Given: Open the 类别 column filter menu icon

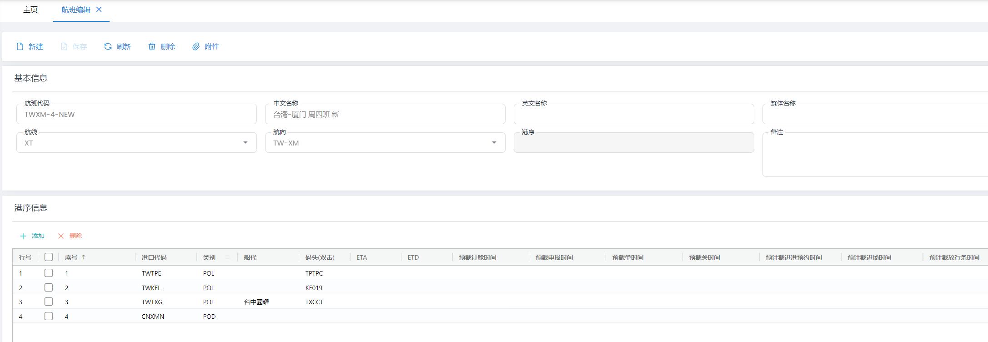Looking at the screenshot, I should coord(227,257).
